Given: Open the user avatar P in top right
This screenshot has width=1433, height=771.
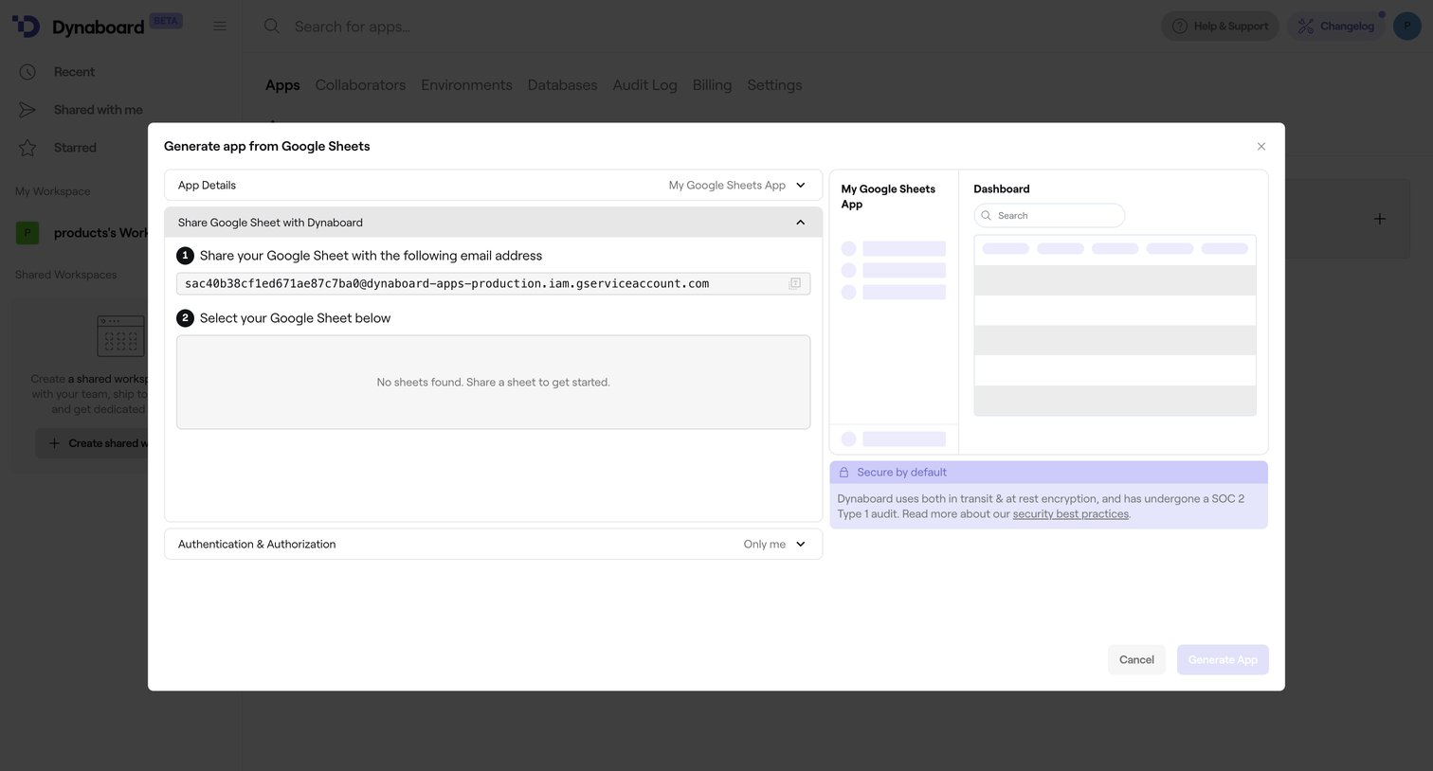Looking at the screenshot, I should (x=1407, y=27).
